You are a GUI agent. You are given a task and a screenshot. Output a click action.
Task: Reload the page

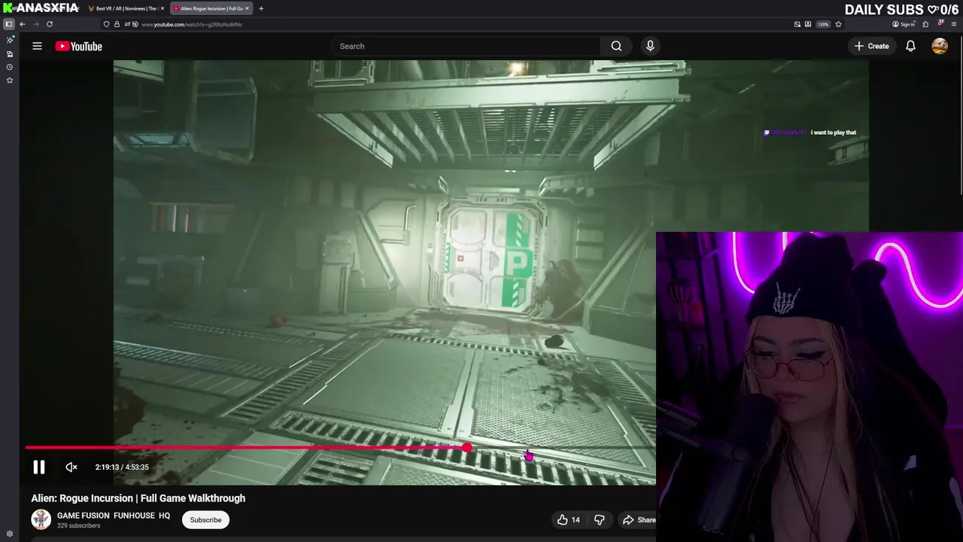coord(50,24)
